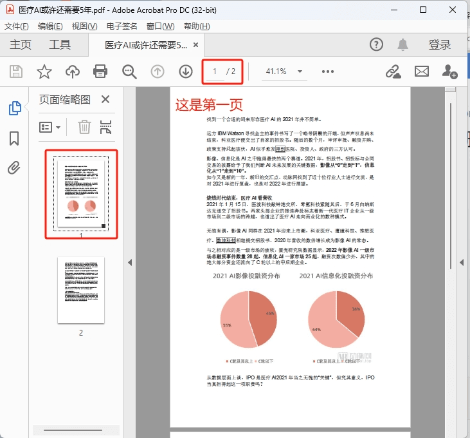This screenshot has height=438, width=470.
Task: Open the 视图(V) menu
Action: 84,26
